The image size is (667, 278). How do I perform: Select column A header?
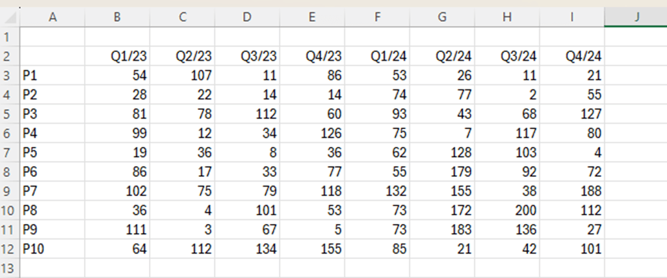53,18
